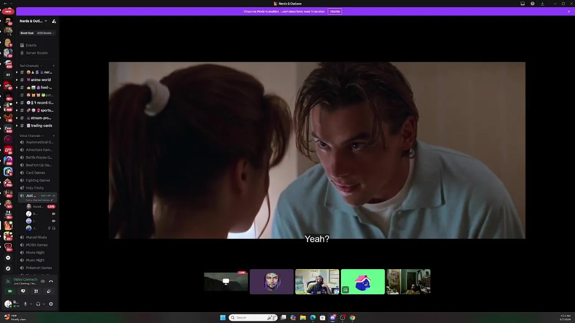Dismiss the Streamer Mode banner
Image resolution: width=575 pixels, height=323 pixels.
click(x=569, y=11)
